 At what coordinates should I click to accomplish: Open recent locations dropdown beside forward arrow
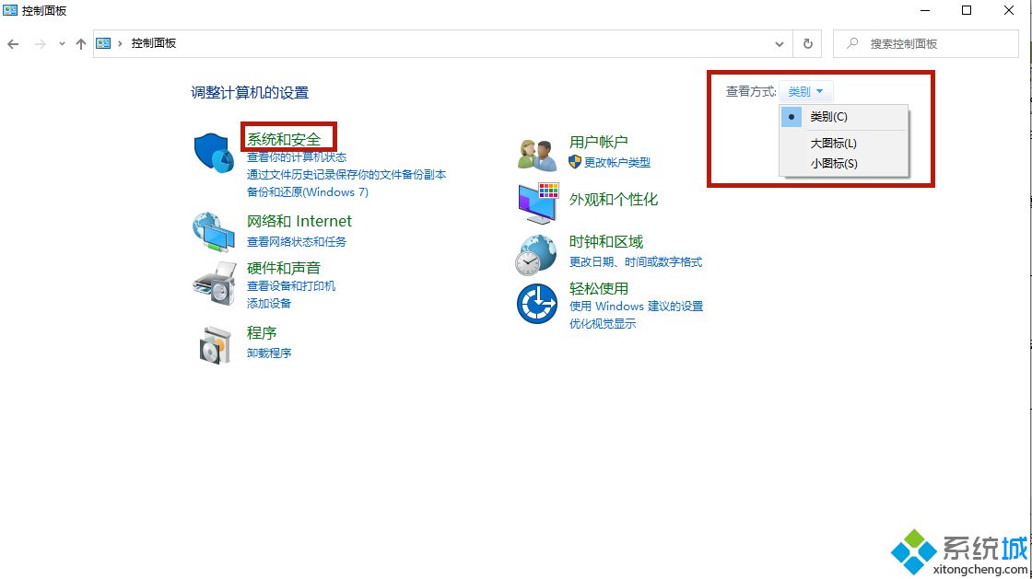(x=62, y=43)
